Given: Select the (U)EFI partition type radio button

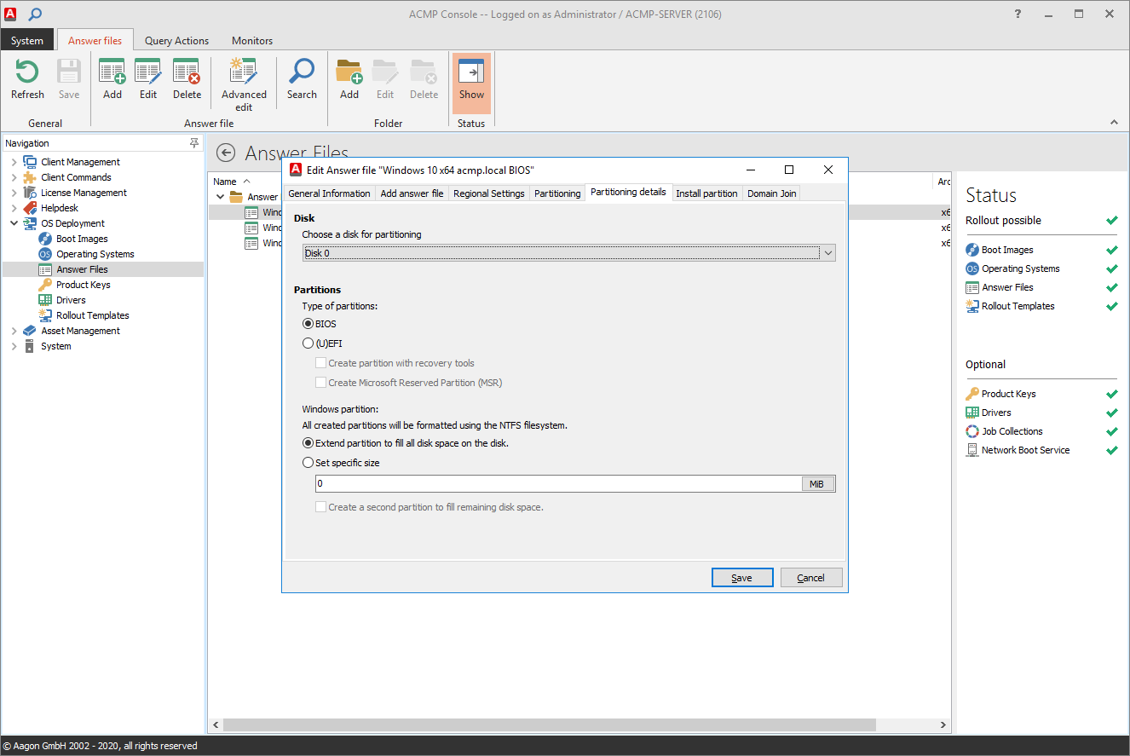Looking at the screenshot, I should [x=308, y=343].
